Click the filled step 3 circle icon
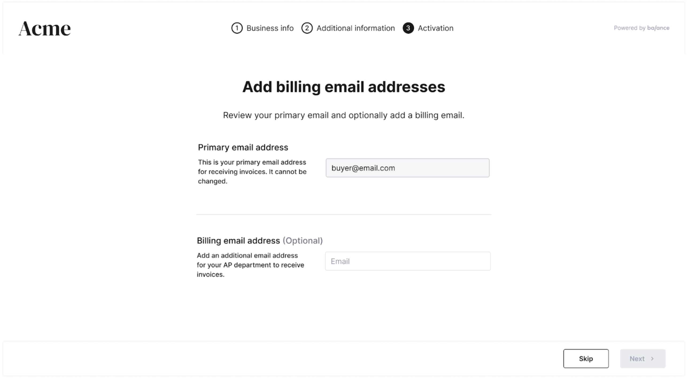The height and width of the screenshot is (379, 688). click(x=408, y=28)
